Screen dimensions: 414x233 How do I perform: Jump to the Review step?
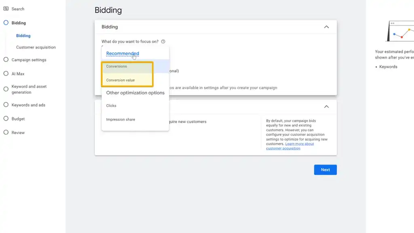pos(18,132)
